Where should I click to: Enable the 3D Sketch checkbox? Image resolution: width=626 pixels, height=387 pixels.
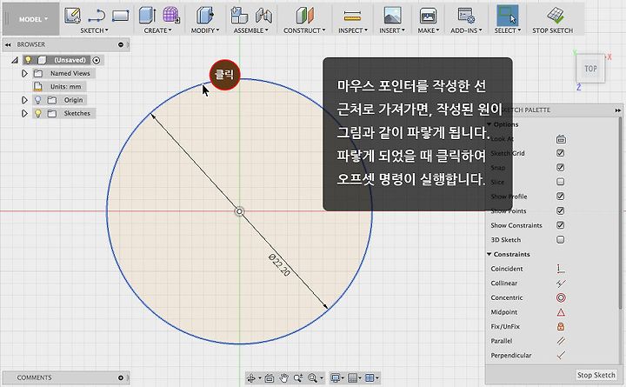561,240
